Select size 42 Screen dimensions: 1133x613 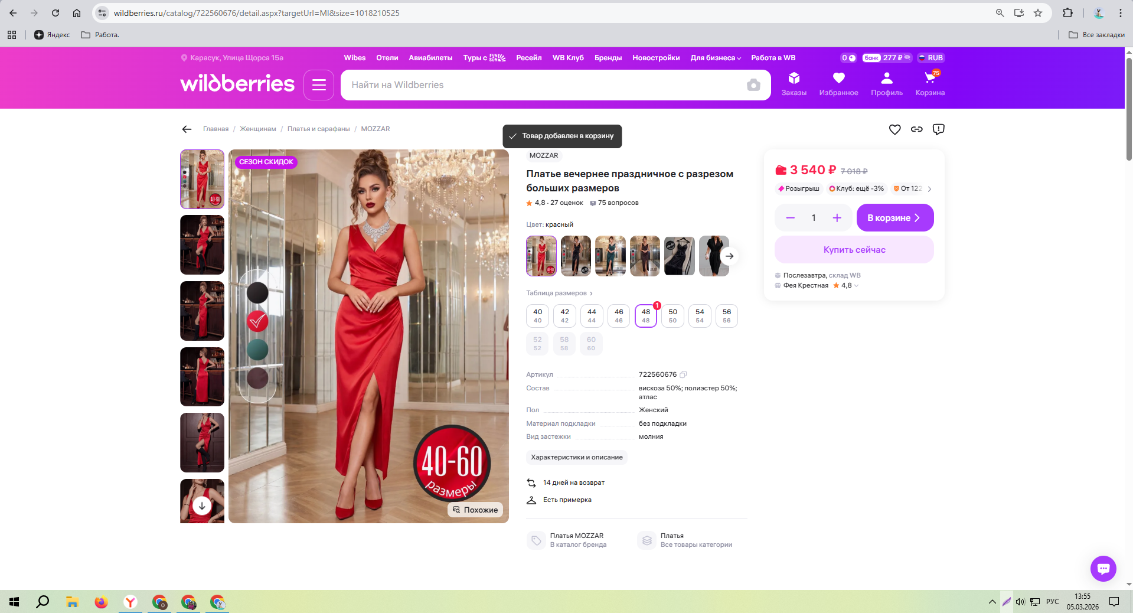(564, 316)
